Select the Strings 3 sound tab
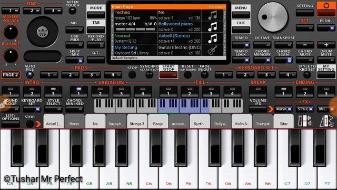The image size is (337, 190). 137,121
